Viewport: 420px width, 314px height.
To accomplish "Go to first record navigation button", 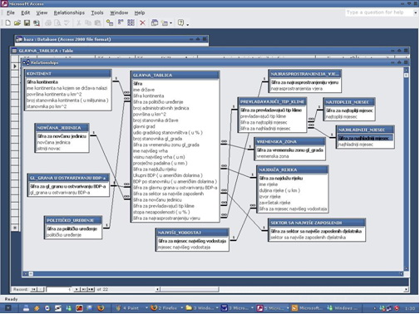I will pyautogui.click(x=33, y=289).
